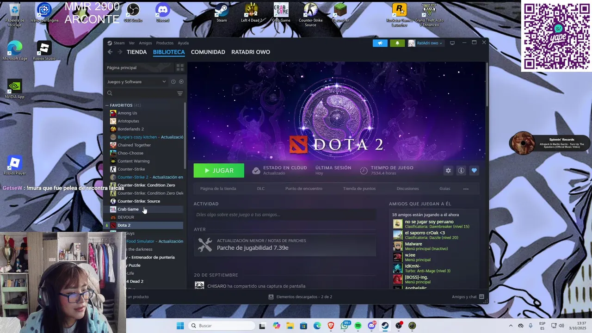Open Steam announcements megaphone button

pyautogui.click(x=380, y=43)
